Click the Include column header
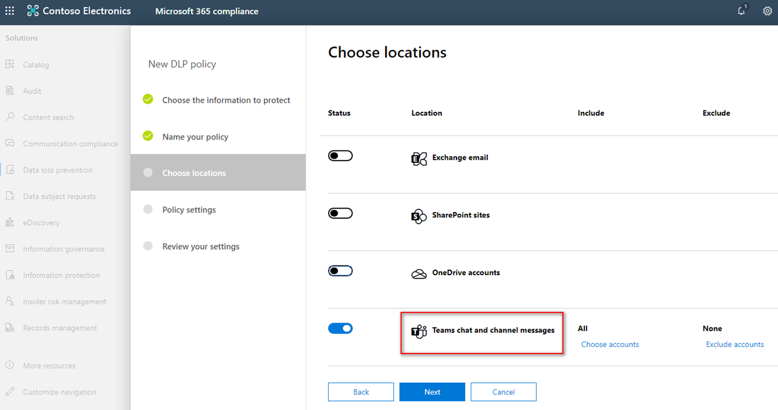 591,113
